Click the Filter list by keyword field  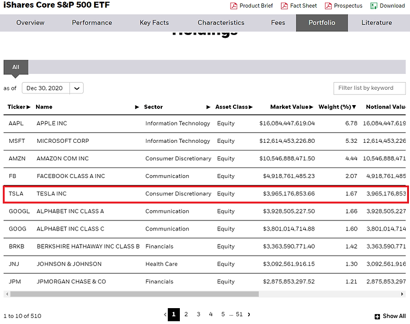pos(370,88)
